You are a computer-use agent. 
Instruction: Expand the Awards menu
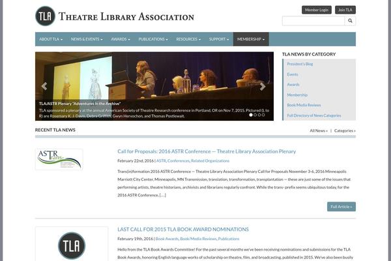(121, 39)
